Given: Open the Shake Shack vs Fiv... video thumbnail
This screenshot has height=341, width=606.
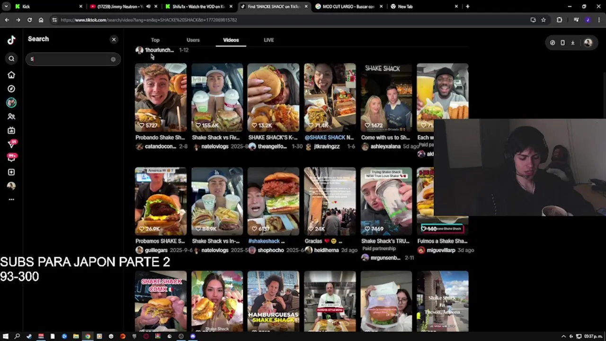Looking at the screenshot, I should (217, 98).
